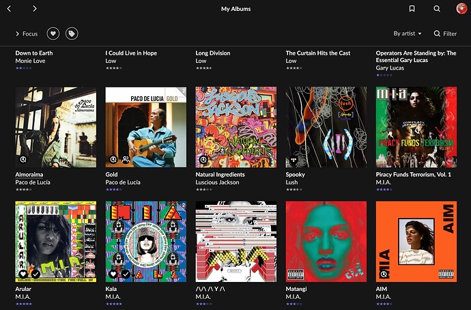This screenshot has height=310, width=471.
Task: Click the Kala album title
Action: [x=111, y=289]
